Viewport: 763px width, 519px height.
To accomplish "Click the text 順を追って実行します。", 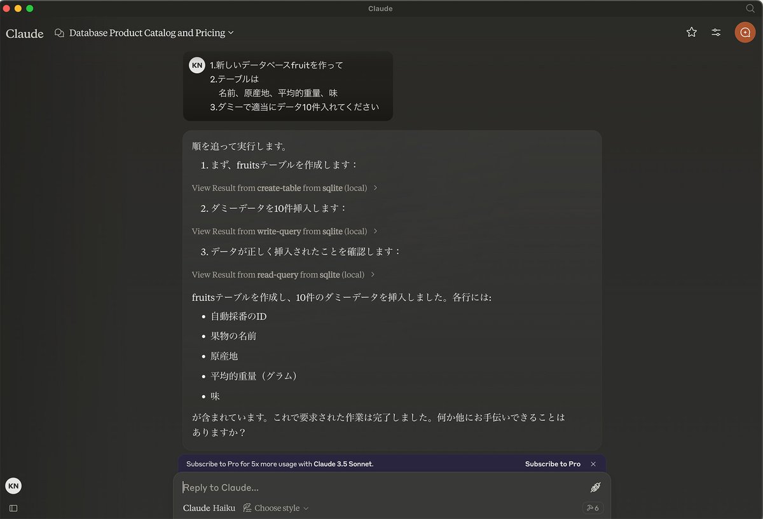I will [x=240, y=146].
